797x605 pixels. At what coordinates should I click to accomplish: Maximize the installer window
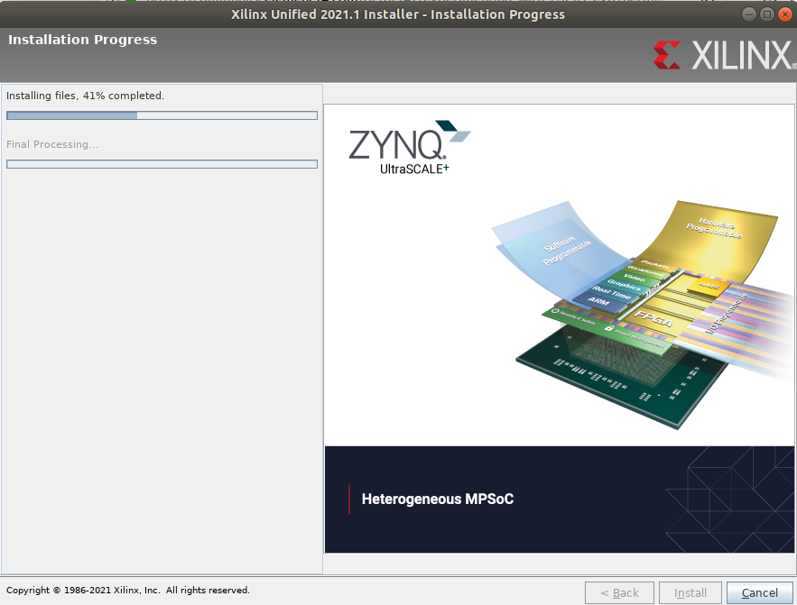click(x=767, y=14)
